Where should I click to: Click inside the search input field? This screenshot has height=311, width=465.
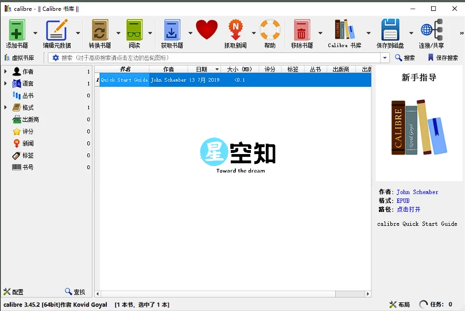coord(219,57)
